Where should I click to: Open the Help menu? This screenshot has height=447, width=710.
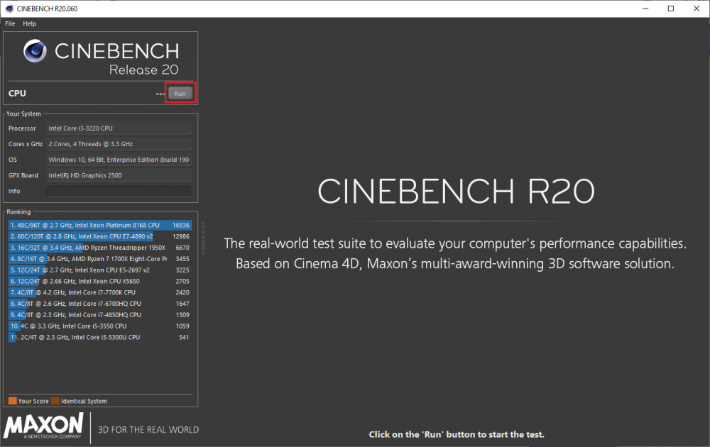pyautogui.click(x=29, y=23)
